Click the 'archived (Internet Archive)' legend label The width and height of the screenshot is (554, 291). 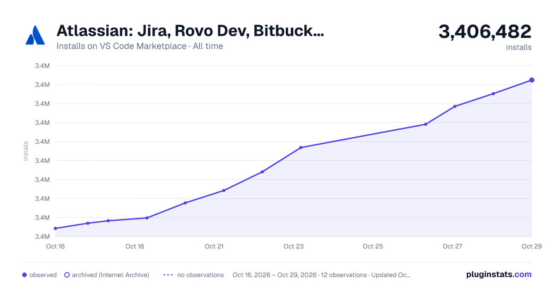coord(110,275)
